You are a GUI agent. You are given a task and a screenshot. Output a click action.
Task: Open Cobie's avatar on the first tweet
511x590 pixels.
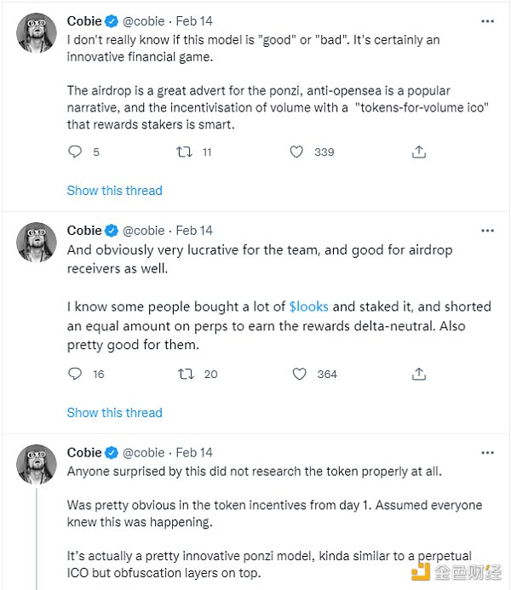tap(37, 36)
